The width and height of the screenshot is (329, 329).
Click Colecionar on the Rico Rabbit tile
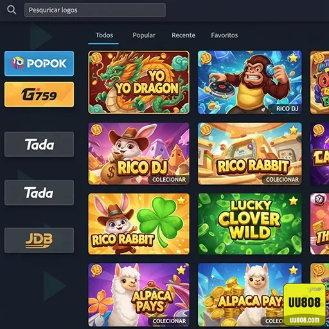pyautogui.click(x=282, y=180)
